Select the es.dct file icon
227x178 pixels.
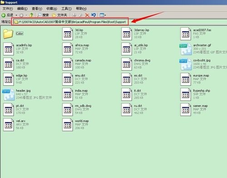[x=127, y=79]
